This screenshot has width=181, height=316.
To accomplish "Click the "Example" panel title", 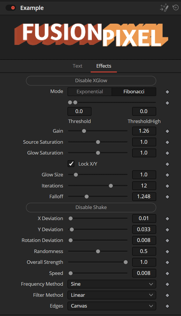I will [32, 8].
